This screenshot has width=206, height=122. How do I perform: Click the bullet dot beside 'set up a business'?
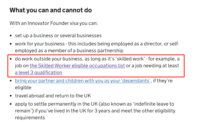coord(11,36)
